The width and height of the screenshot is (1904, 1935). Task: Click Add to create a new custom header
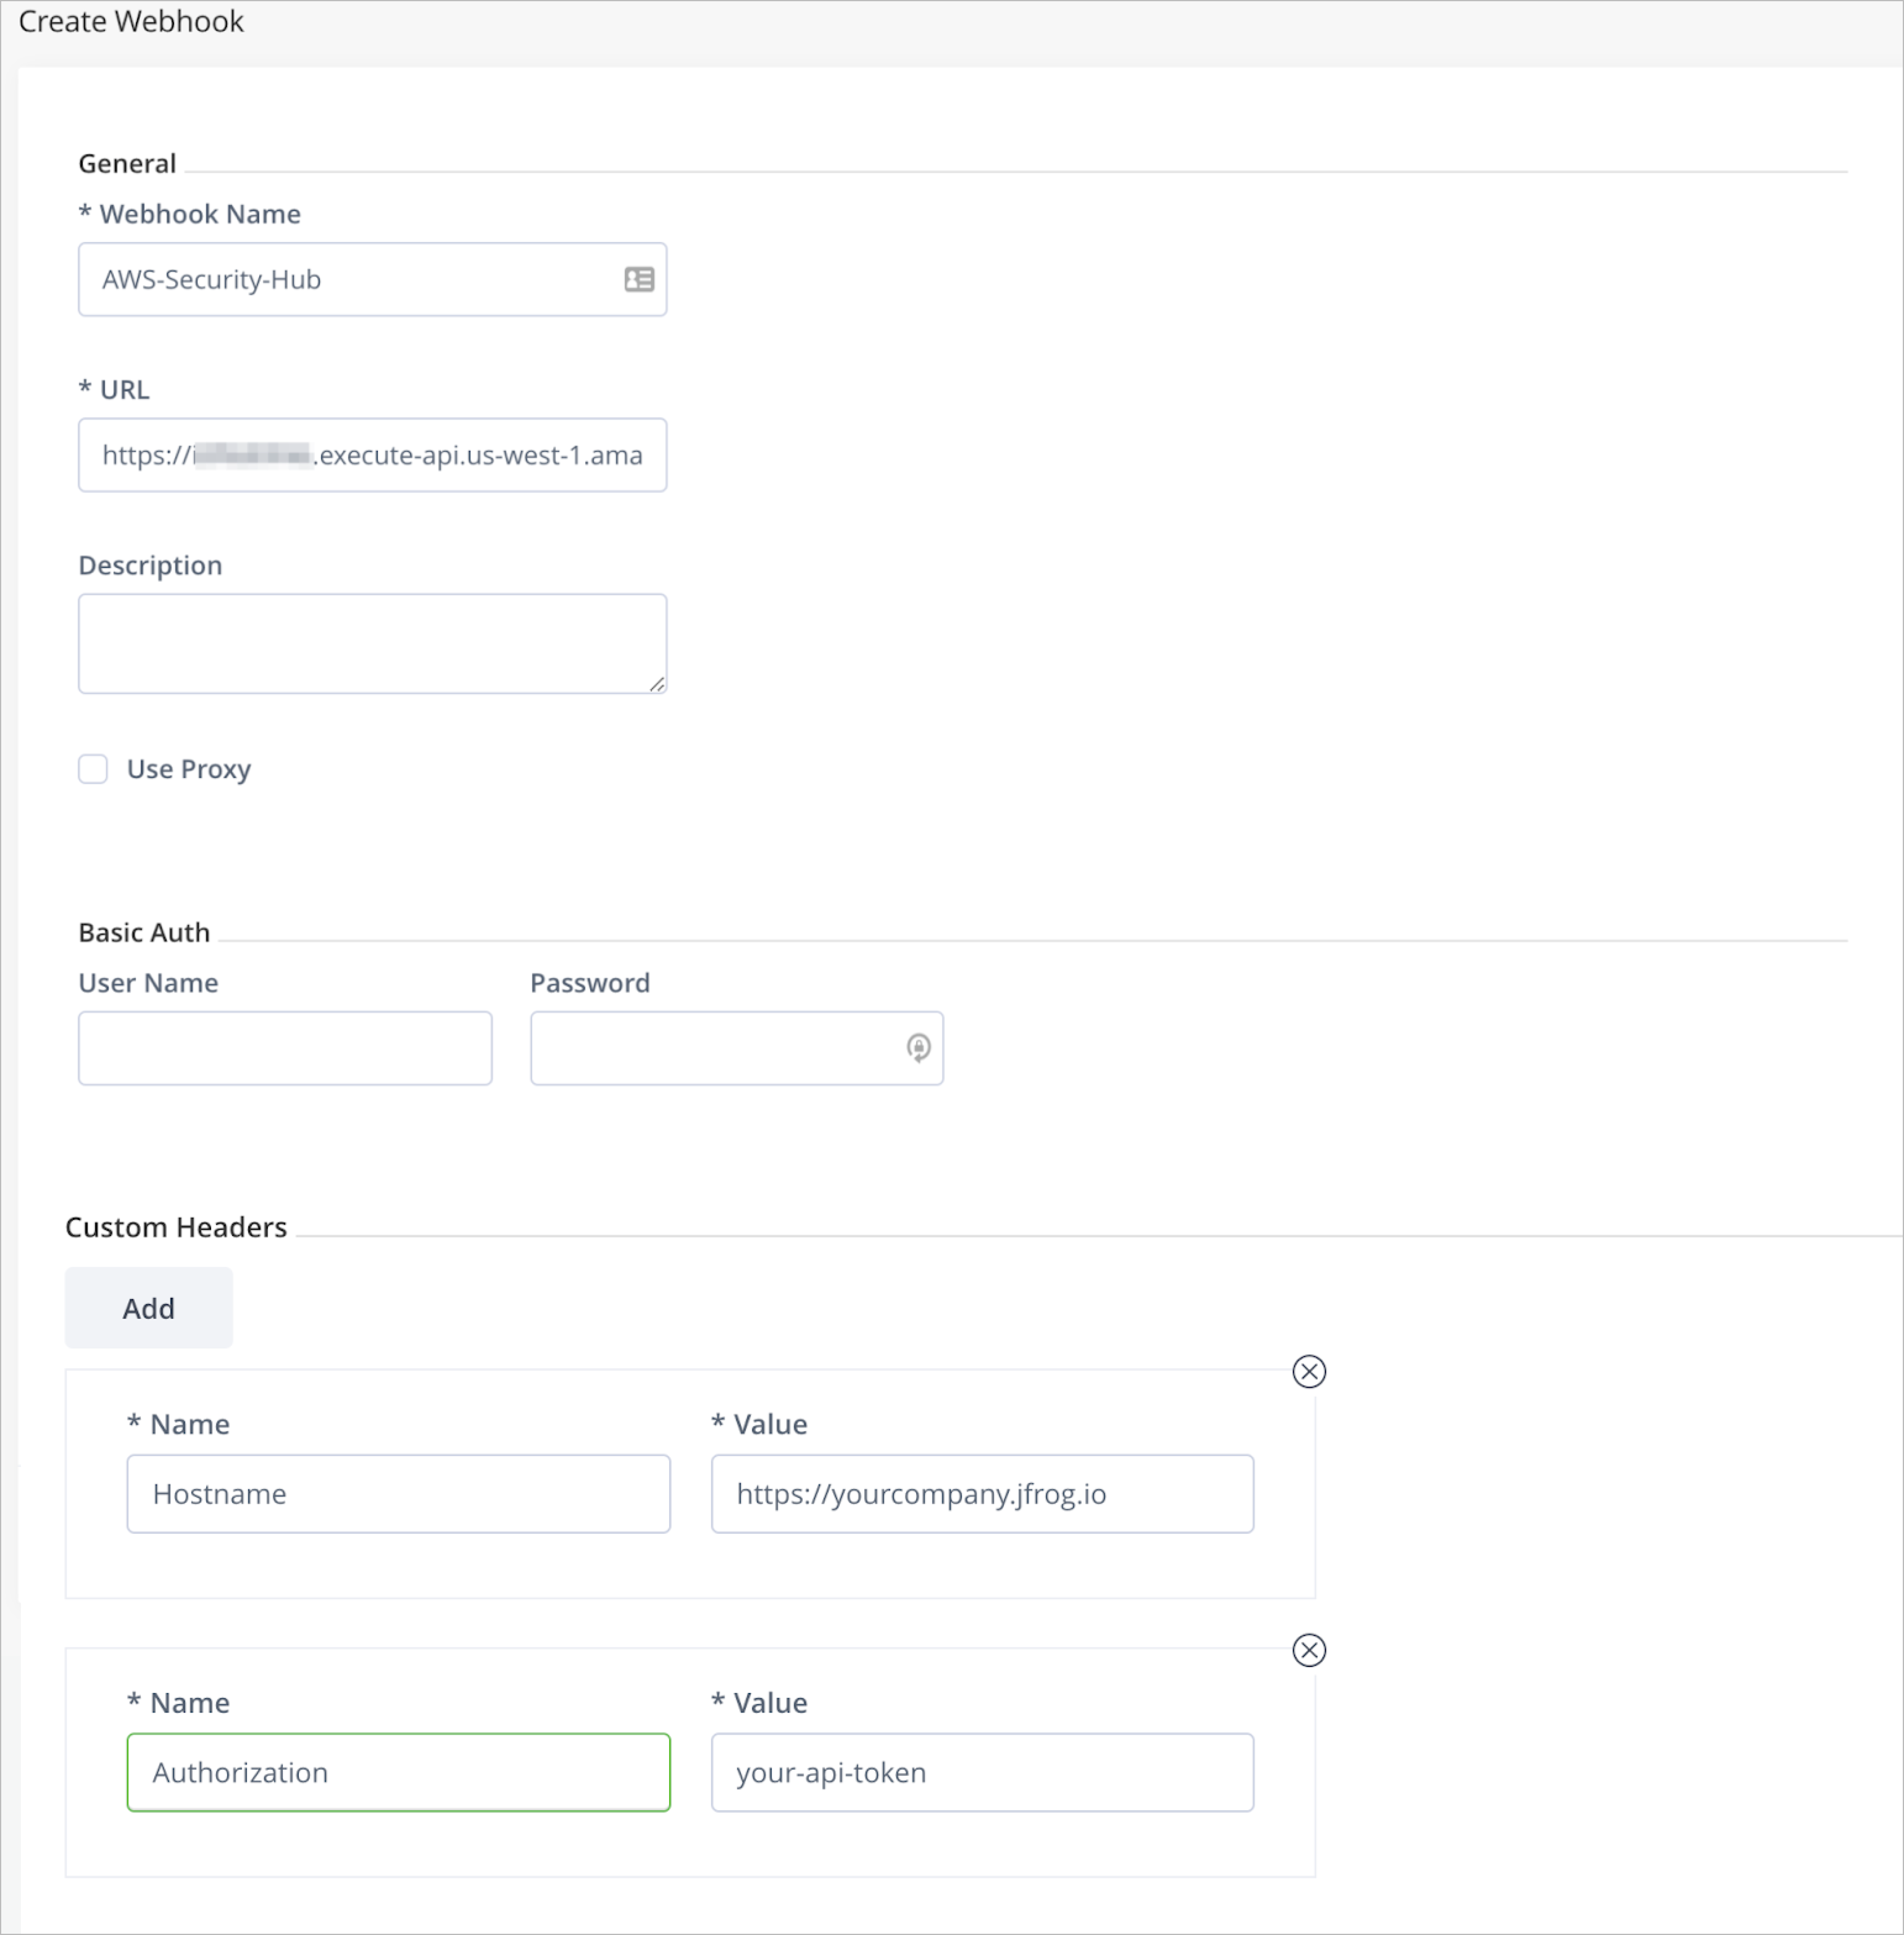148,1307
